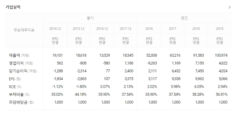The image size is (235, 113).
Task: Click the operating profit value 1,186
Action: click(x=129, y=63)
